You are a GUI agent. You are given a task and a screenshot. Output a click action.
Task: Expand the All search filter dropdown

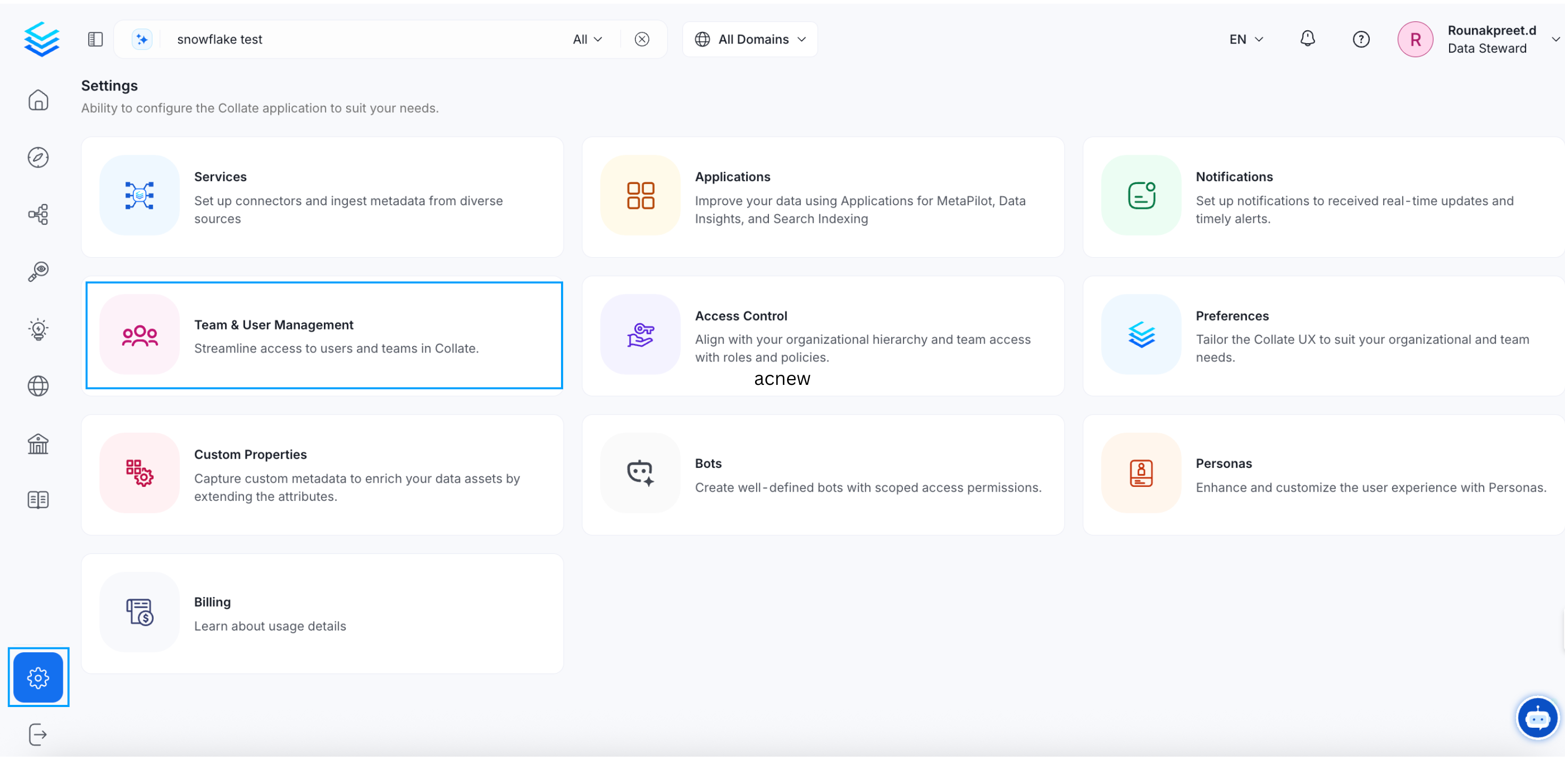[x=587, y=39]
